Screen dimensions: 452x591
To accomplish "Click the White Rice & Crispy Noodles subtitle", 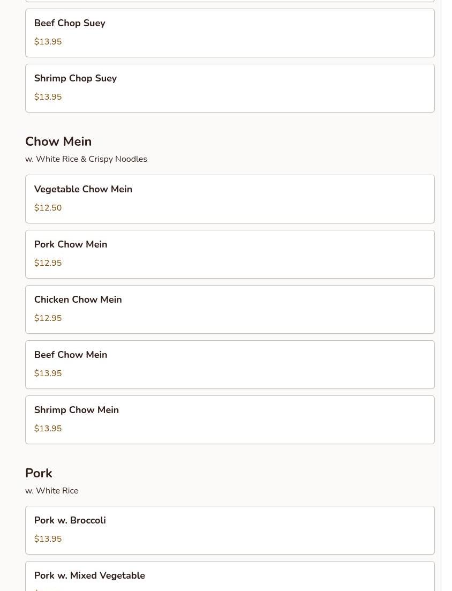I will [x=86, y=159].
